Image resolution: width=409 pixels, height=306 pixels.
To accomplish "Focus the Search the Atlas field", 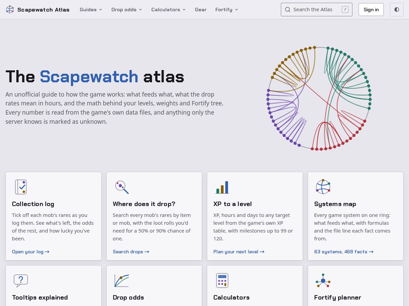I will [x=317, y=10].
